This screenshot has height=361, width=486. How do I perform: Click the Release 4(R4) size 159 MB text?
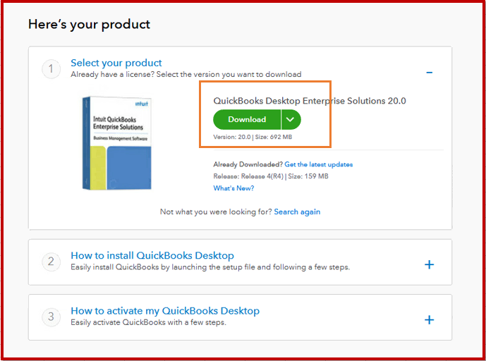point(271,176)
